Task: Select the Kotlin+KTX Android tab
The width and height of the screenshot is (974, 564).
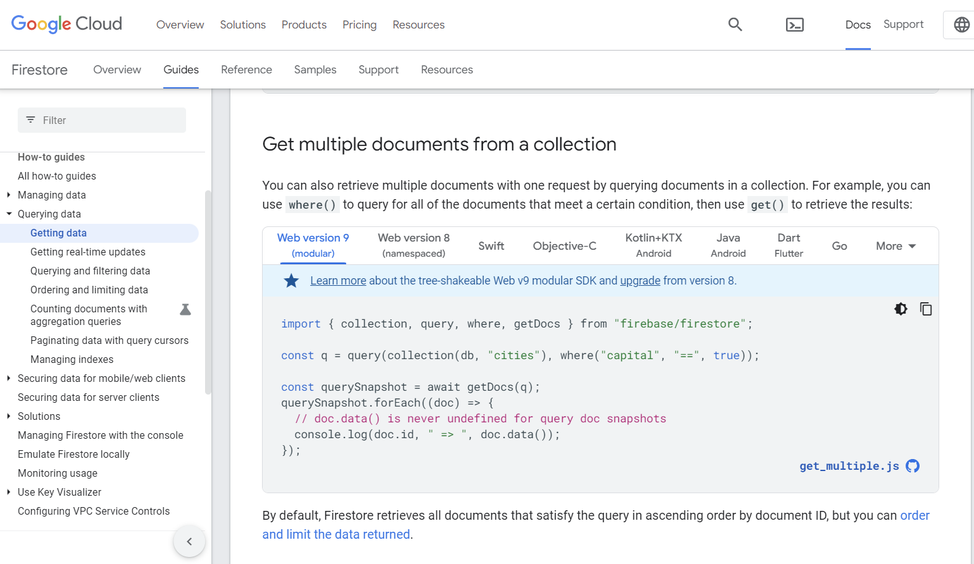Action: (654, 245)
